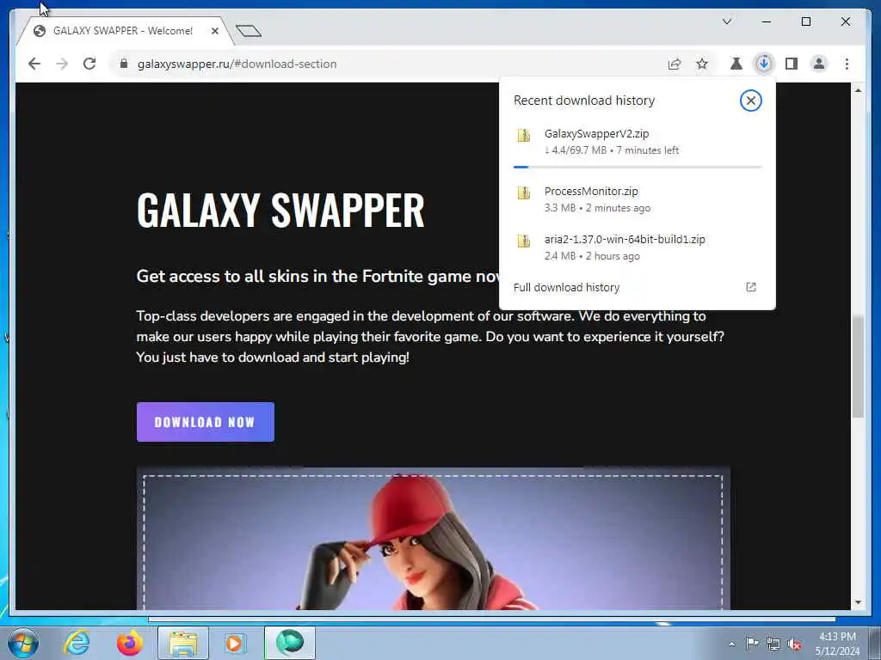The image size is (881, 660).
Task: Open ProcessMonitor.zip download entry
Action: click(x=638, y=199)
